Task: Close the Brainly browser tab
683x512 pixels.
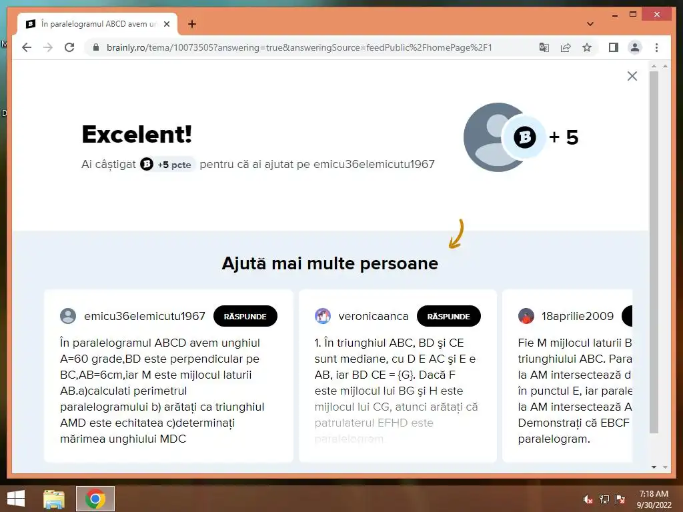Action: pyautogui.click(x=166, y=24)
